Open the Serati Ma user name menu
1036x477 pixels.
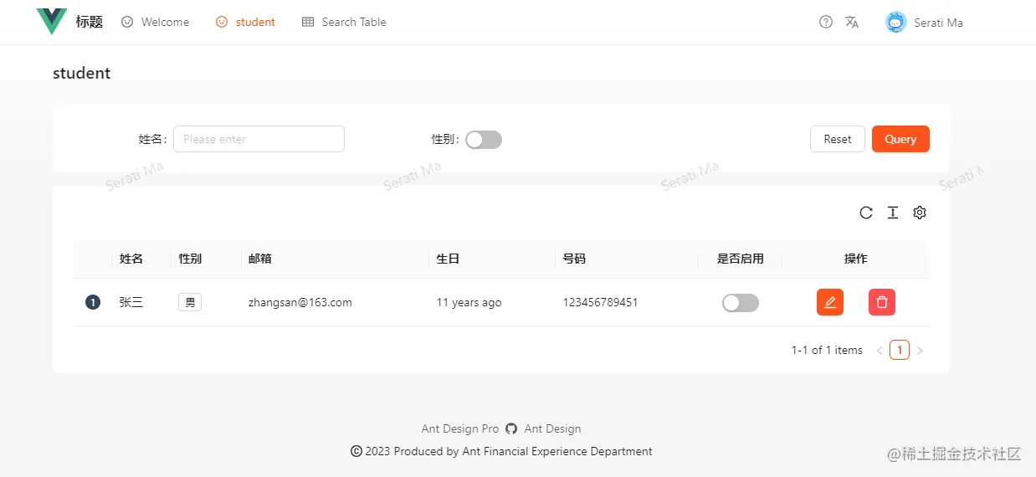tap(938, 23)
